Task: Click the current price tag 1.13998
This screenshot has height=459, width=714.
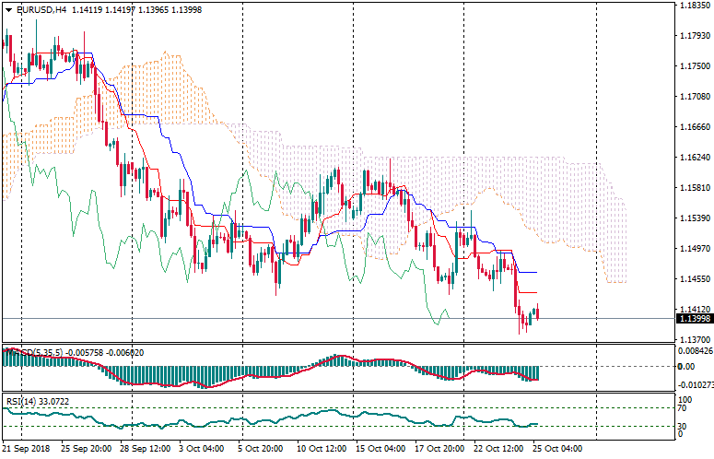Action: (694, 319)
